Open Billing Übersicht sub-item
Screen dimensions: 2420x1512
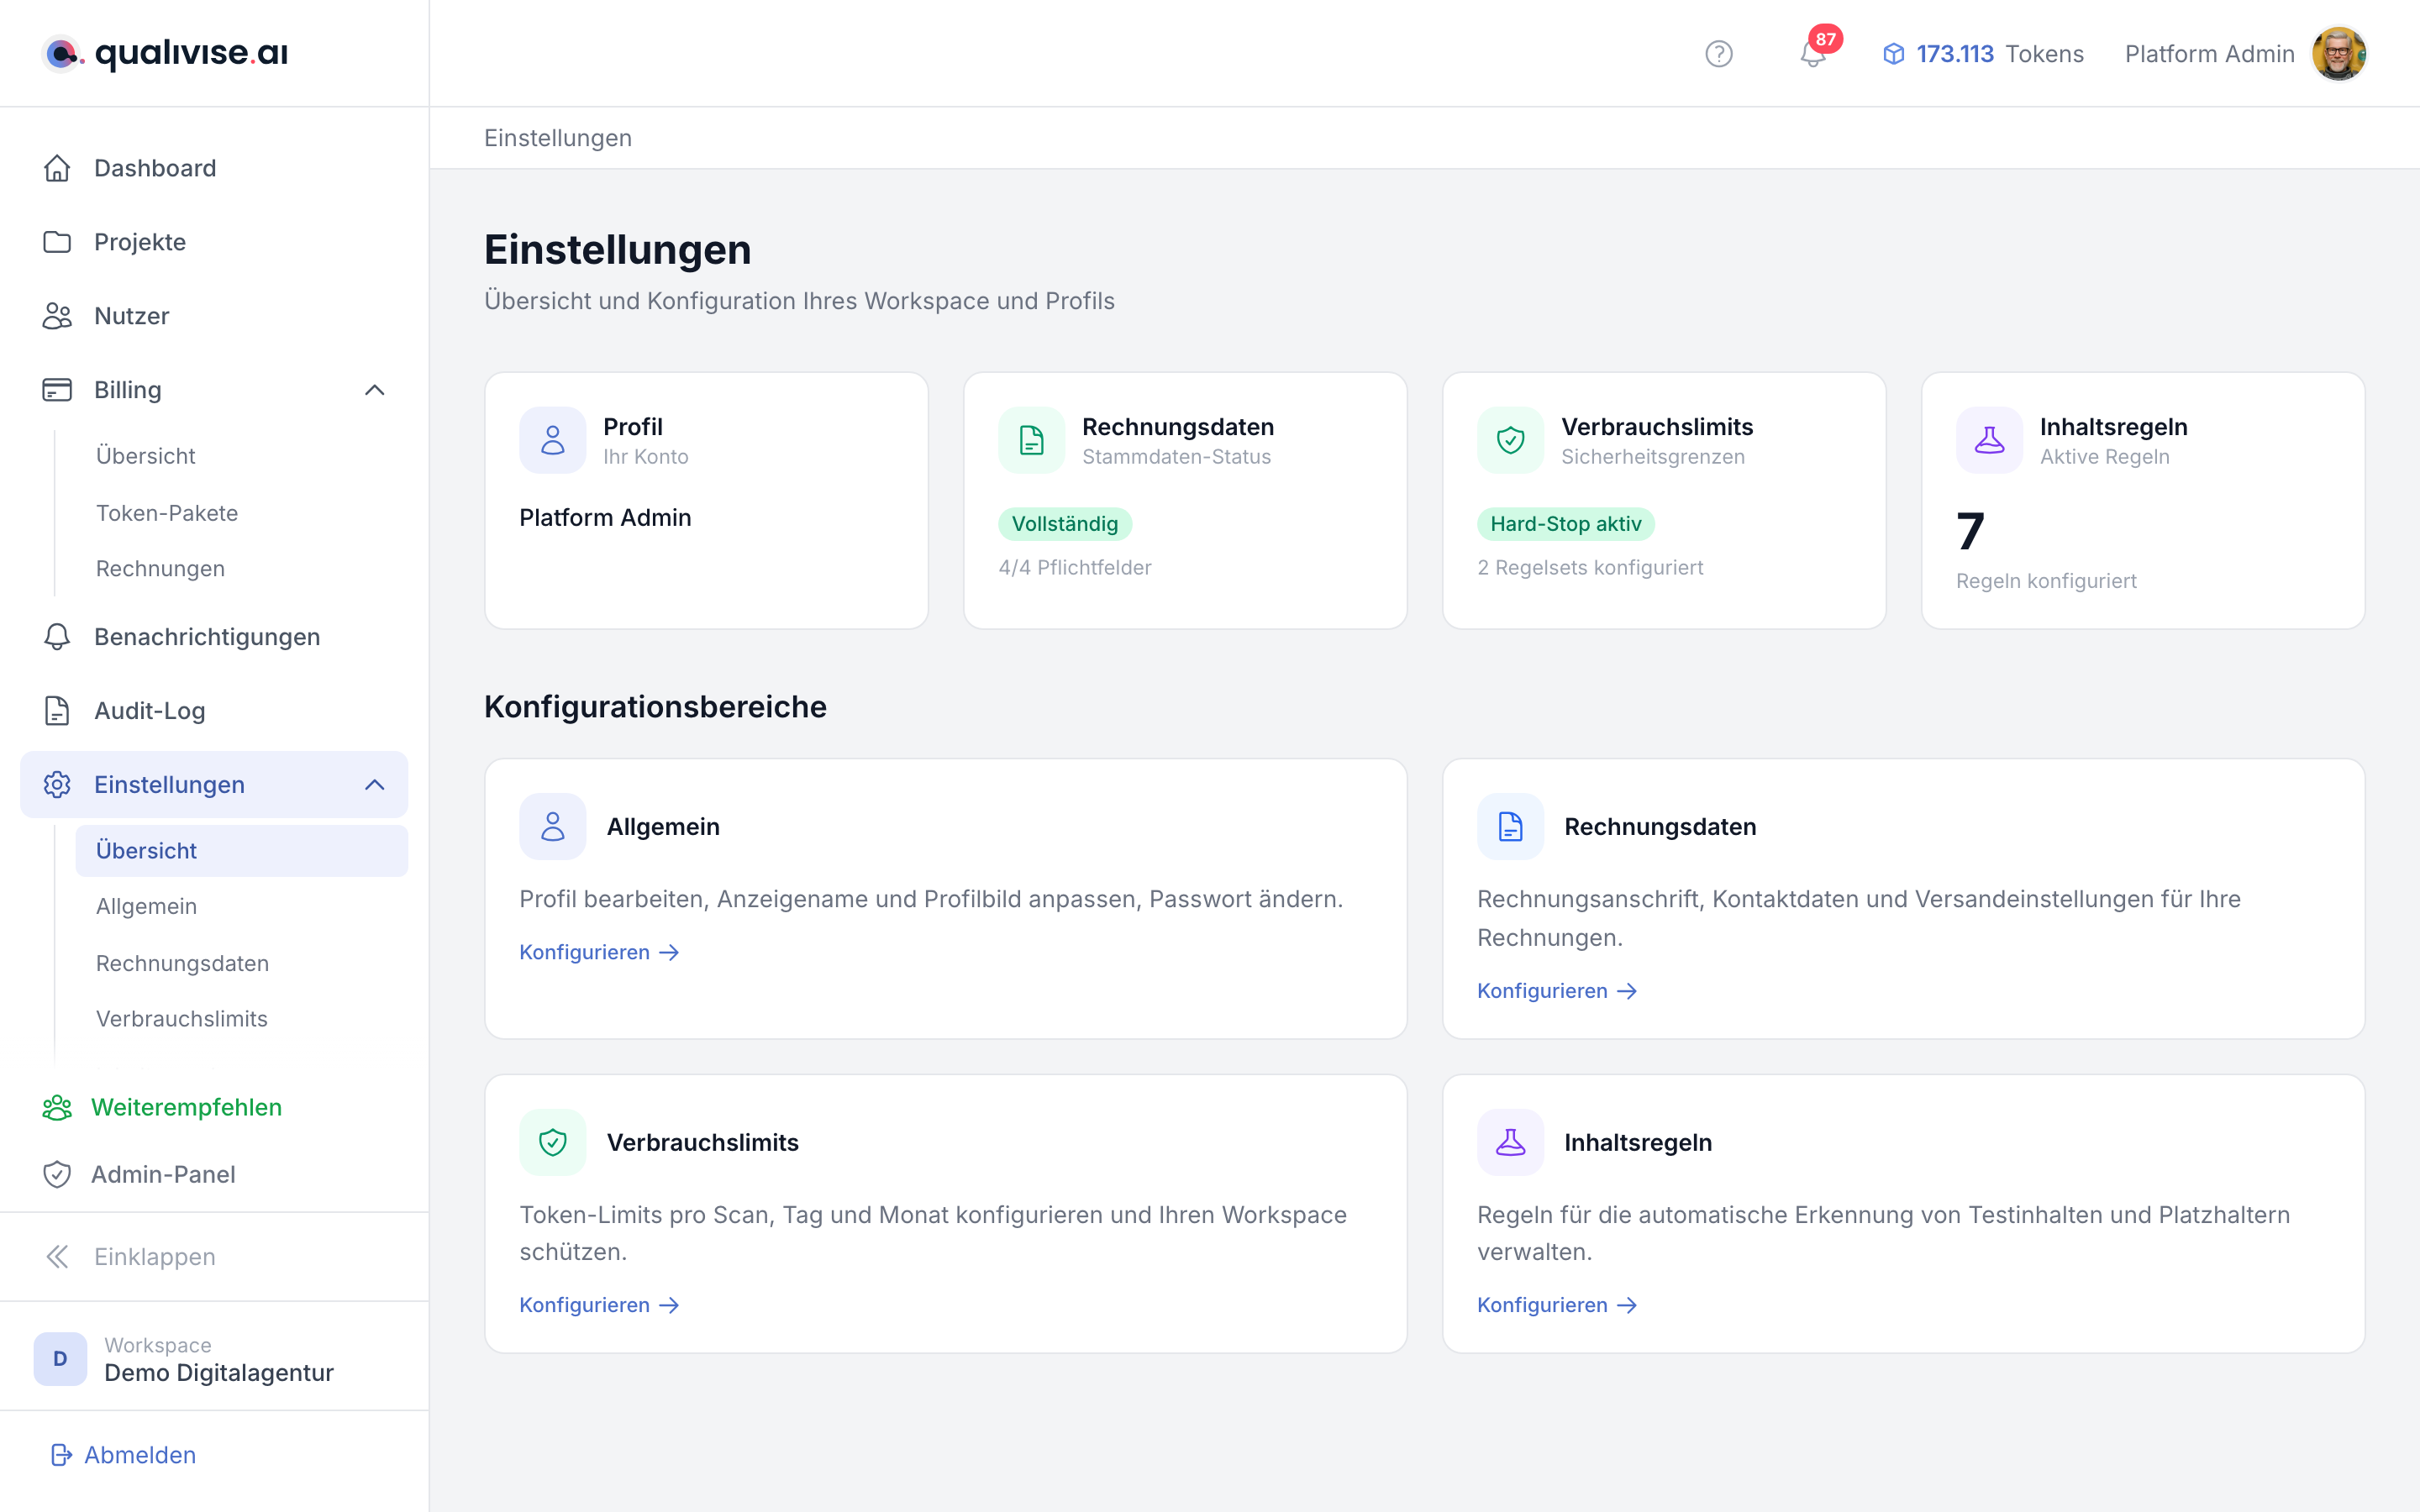(x=241, y=456)
